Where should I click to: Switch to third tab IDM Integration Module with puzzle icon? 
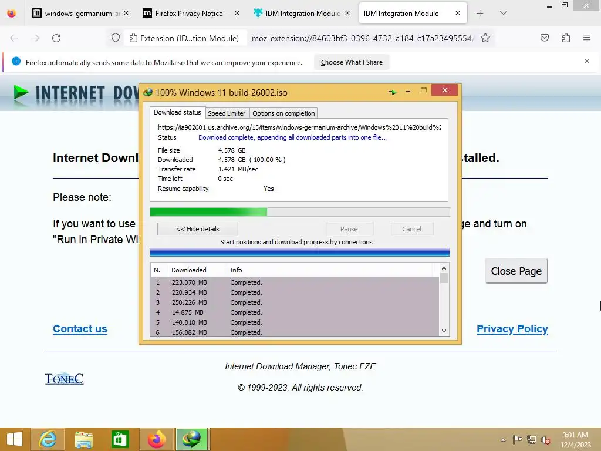[301, 14]
